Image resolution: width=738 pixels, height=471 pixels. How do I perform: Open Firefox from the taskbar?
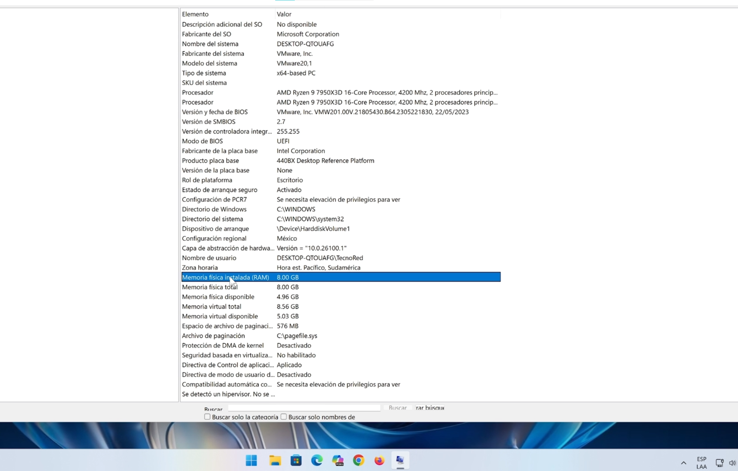pos(379,460)
